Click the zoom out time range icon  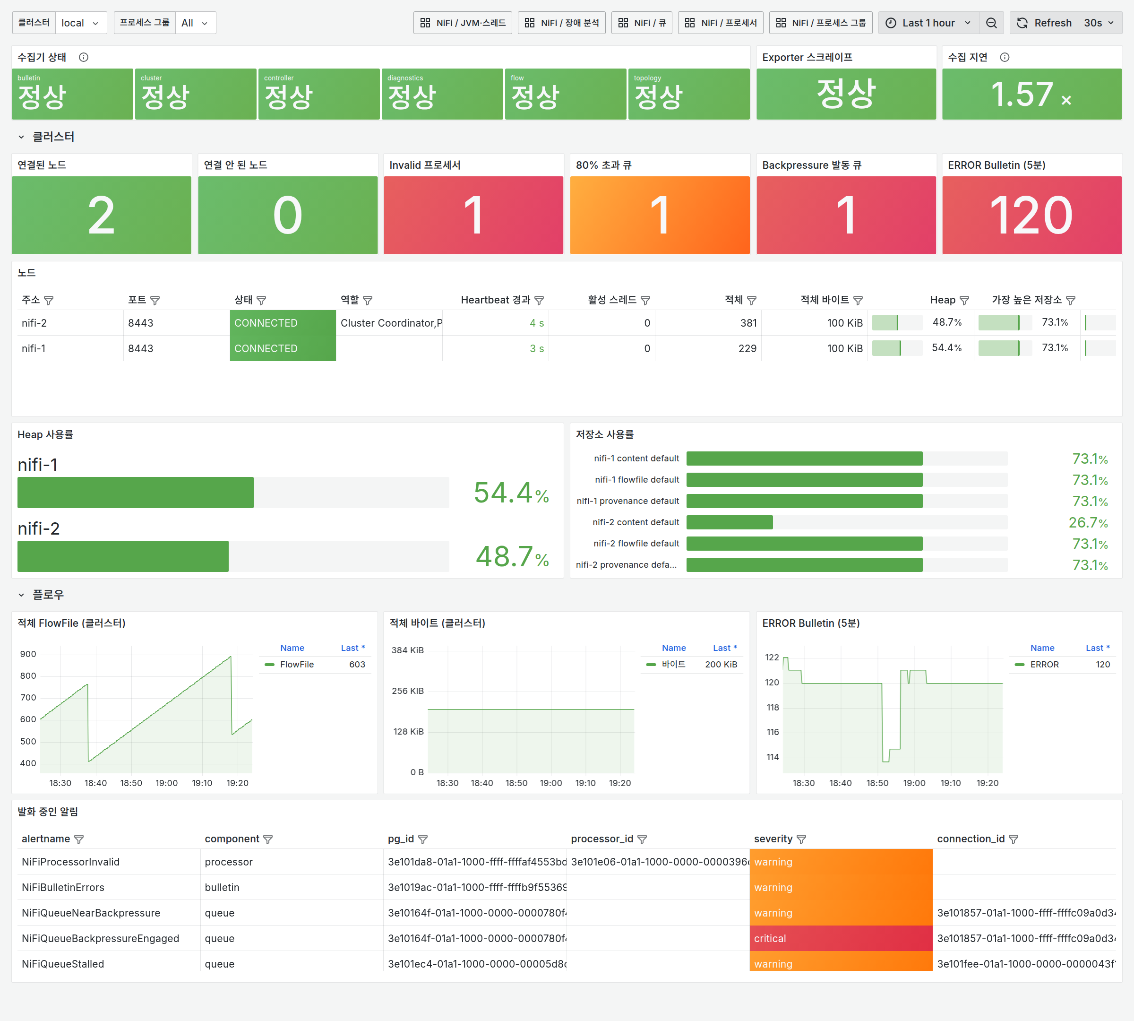click(x=991, y=23)
